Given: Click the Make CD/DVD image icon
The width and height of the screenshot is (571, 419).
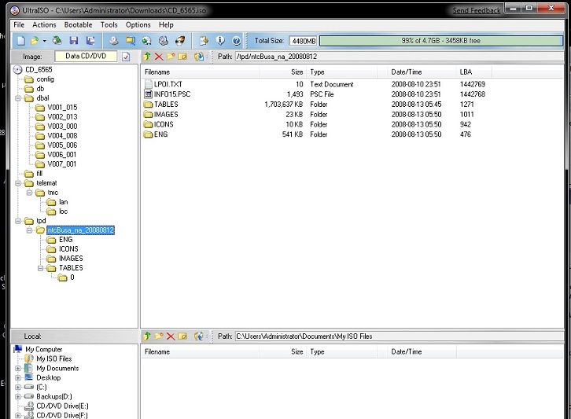Looking at the screenshot, I should point(114,40).
